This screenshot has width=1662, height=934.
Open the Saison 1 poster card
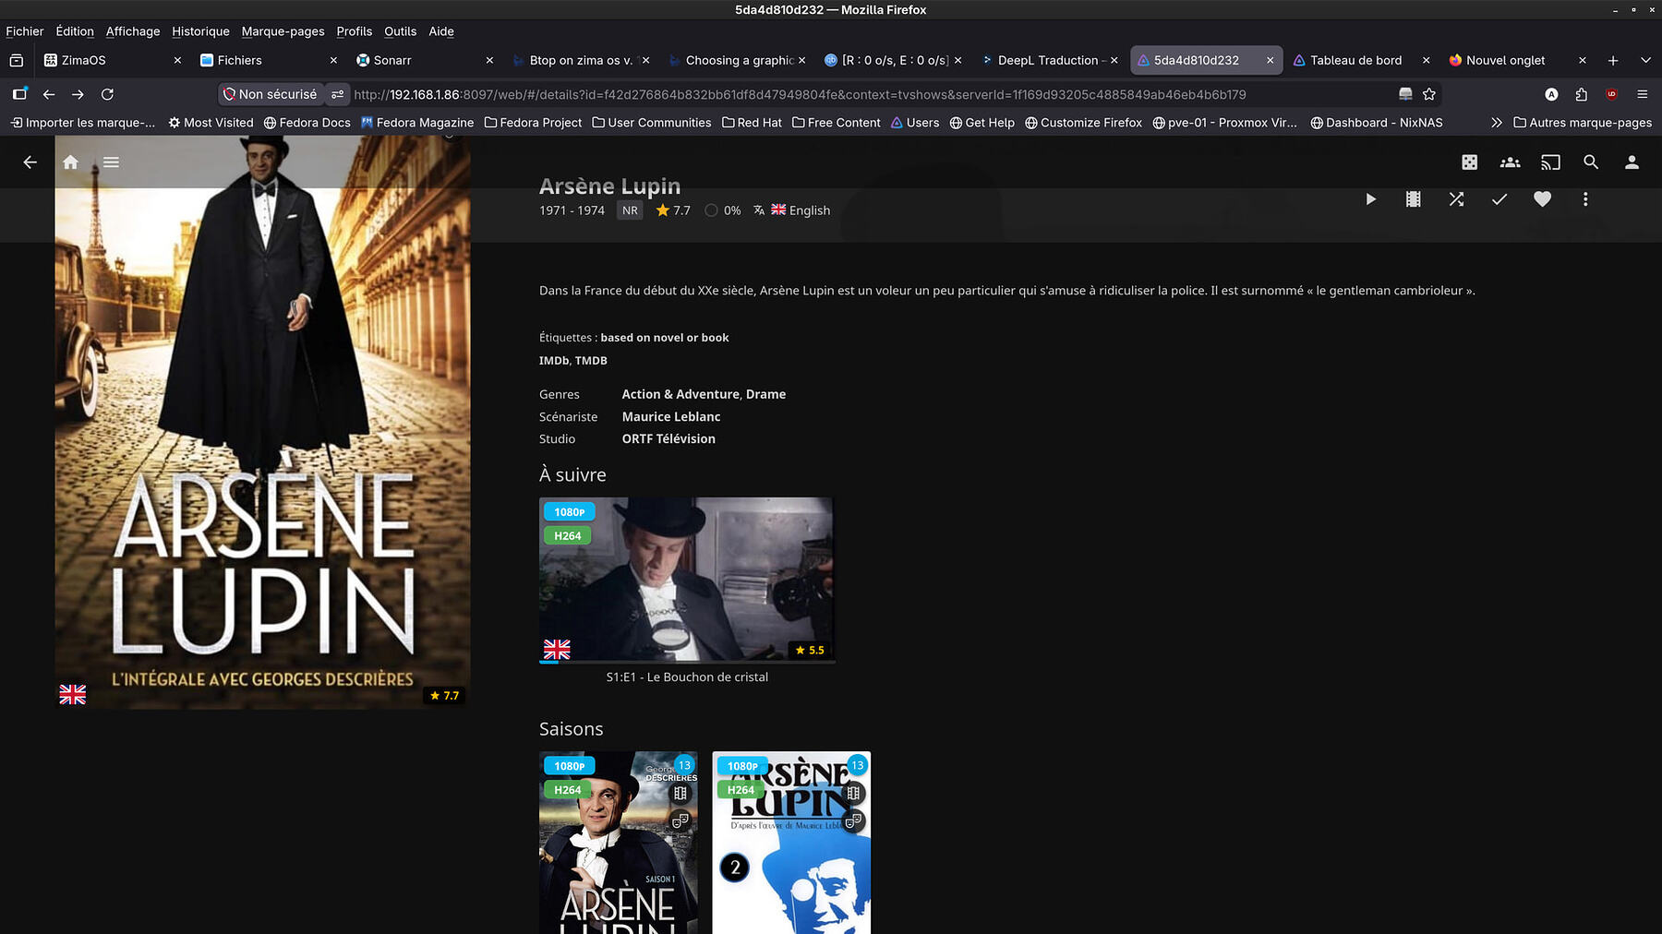[x=619, y=843]
